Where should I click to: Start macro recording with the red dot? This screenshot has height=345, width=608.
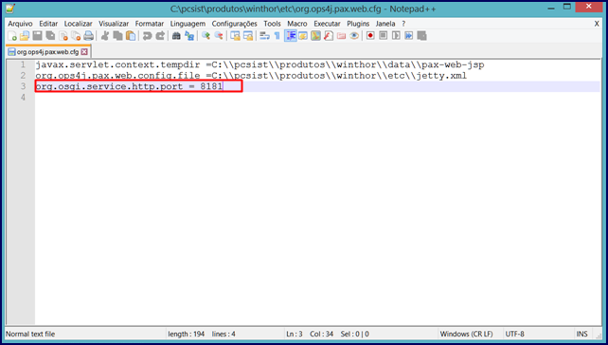tap(370, 36)
